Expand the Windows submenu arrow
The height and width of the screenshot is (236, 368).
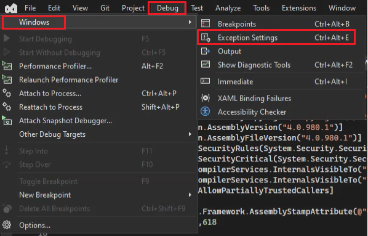pos(190,22)
